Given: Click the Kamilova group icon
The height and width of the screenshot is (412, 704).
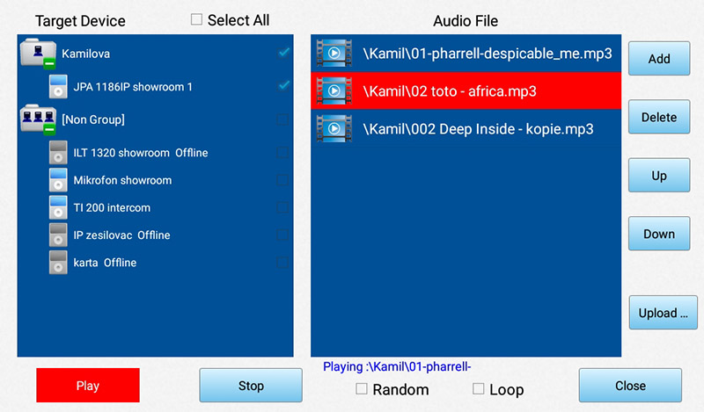Looking at the screenshot, I should (36, 52).
